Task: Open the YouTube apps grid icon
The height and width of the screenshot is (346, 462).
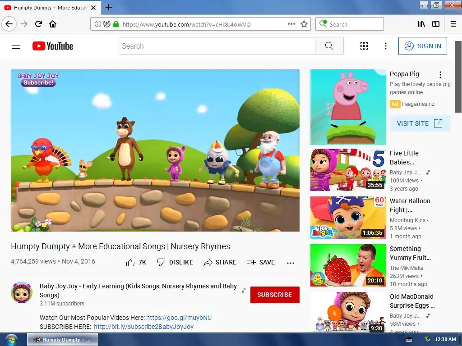Action: point(364,46)
